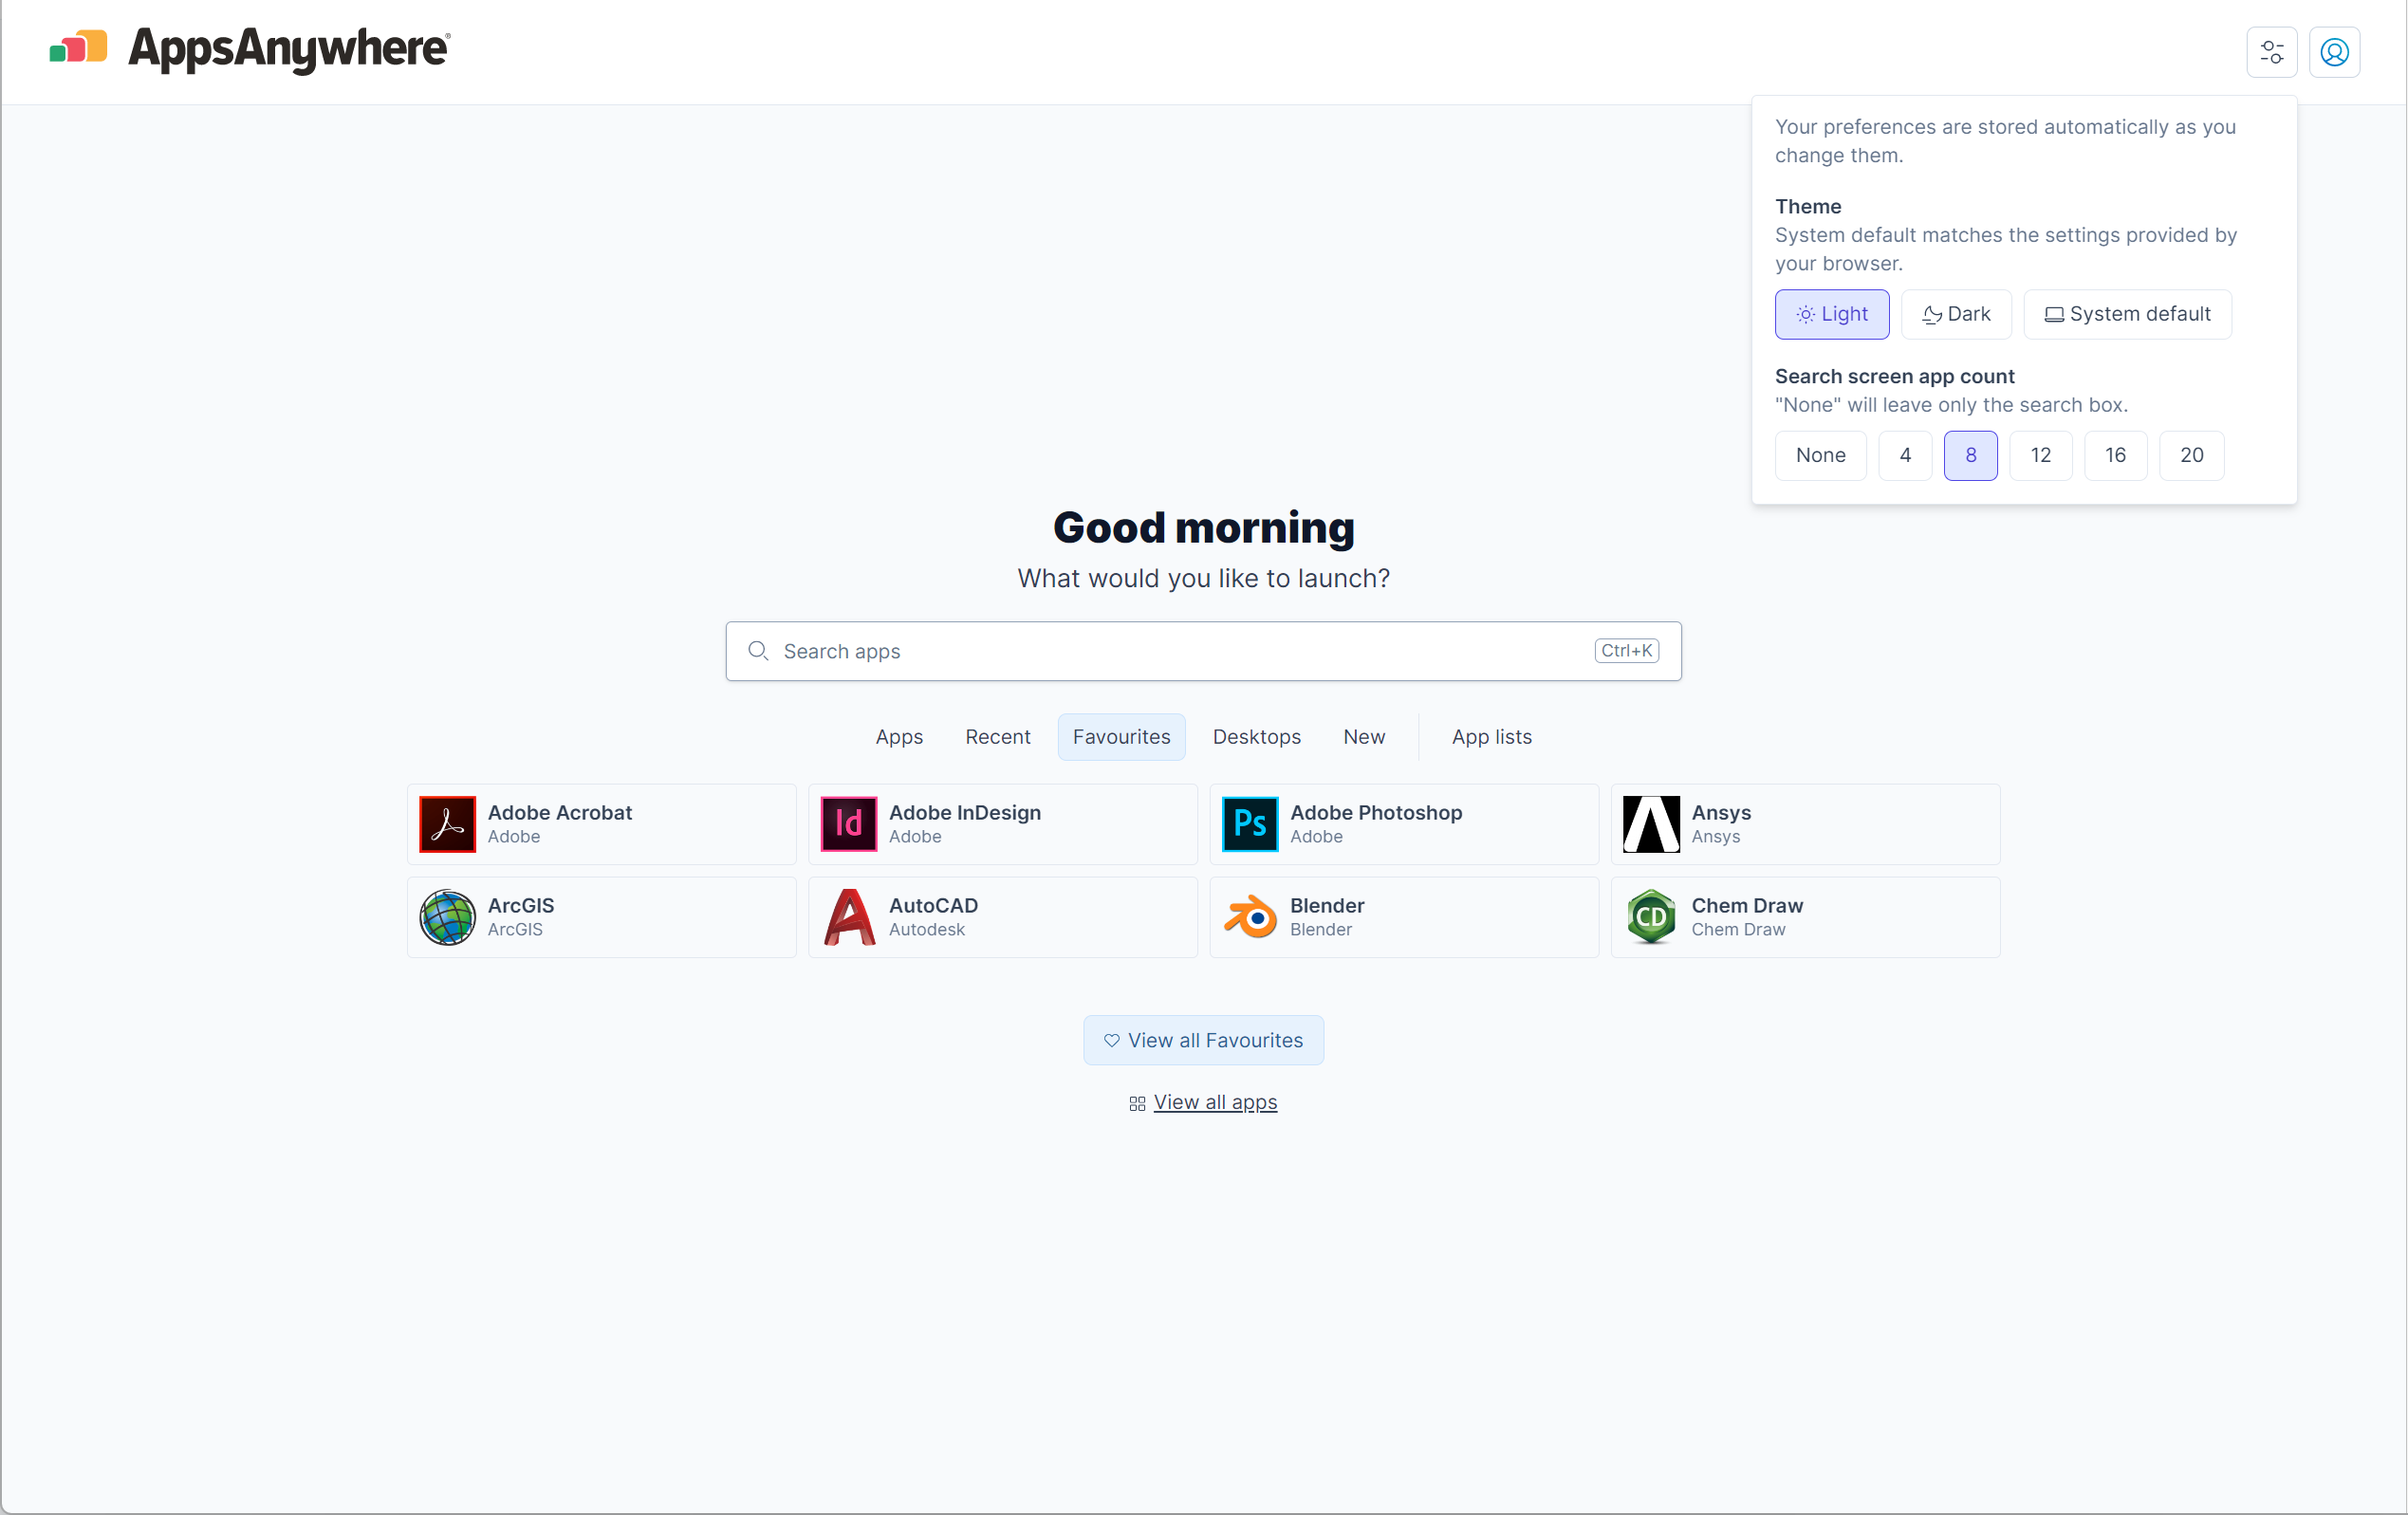Switch theme to Dark

coord(1955,314)
